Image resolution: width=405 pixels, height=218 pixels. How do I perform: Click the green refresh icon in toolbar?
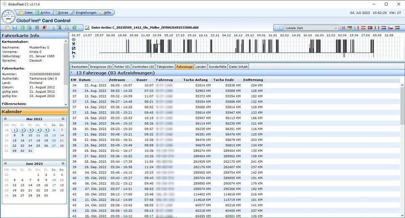click(x=75, y=28)
